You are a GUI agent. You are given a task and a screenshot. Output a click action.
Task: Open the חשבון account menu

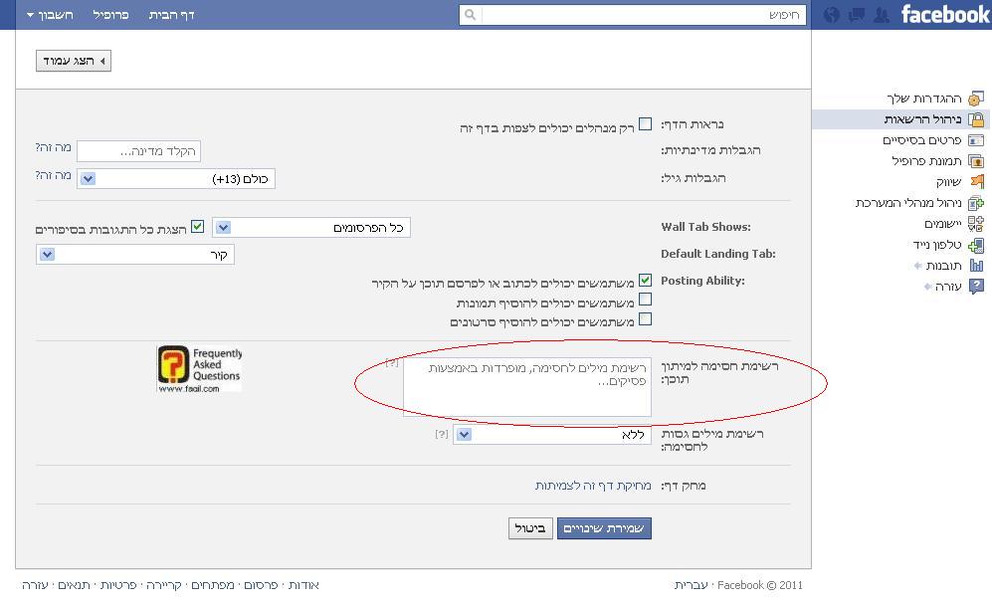click(x=49, y=15)
